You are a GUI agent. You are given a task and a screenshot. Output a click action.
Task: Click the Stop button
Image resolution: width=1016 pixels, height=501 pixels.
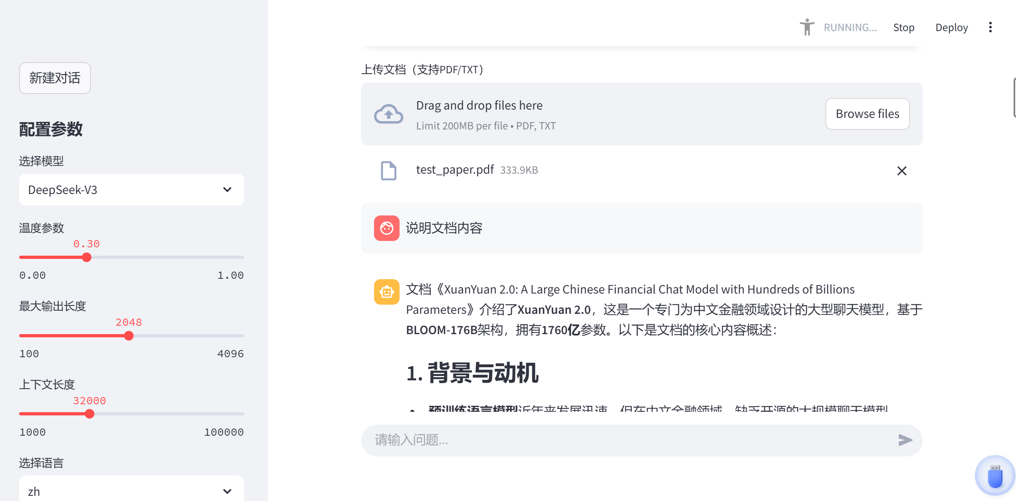(x=904, y=27)
